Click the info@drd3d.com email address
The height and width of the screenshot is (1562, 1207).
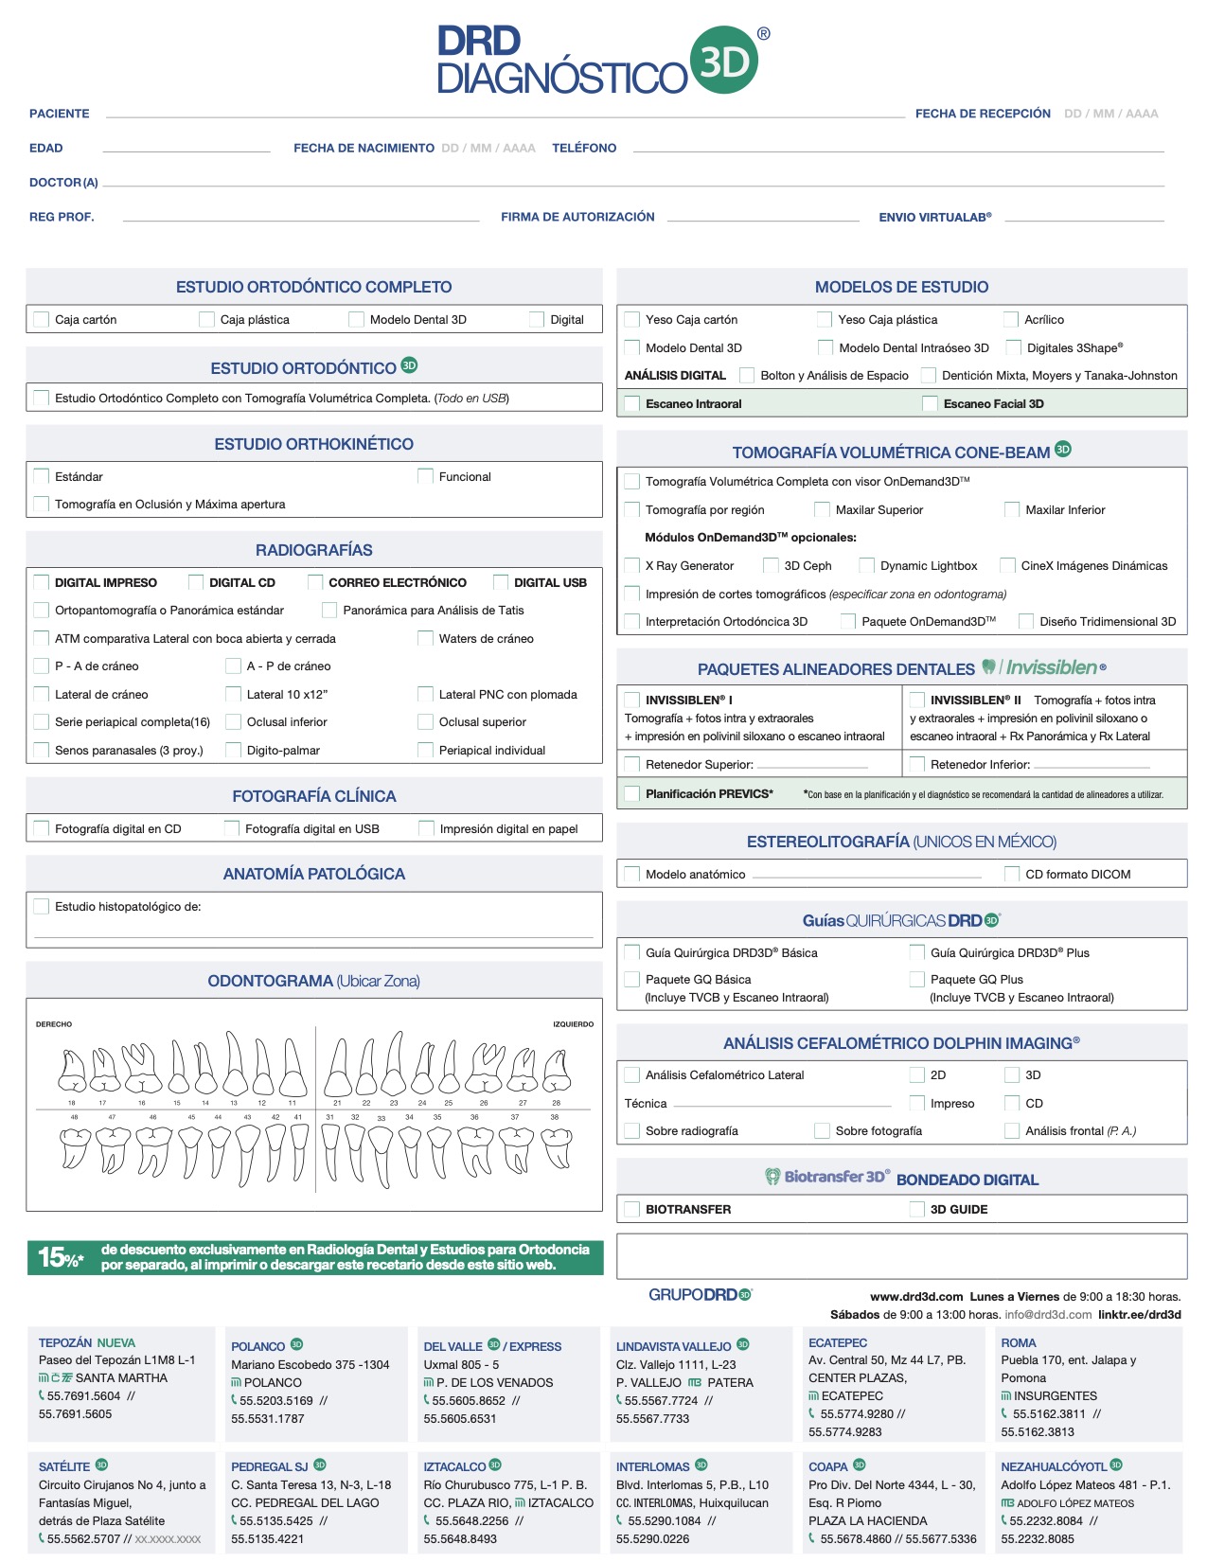[1047, 1315]
